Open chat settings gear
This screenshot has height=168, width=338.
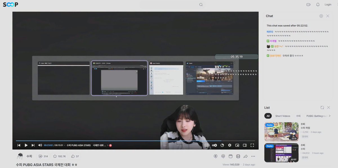tap(321, 16)
